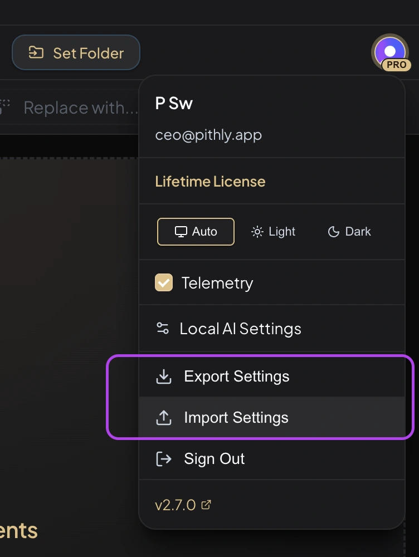Click the external link icon beside v2.7.0

(206, 504)
